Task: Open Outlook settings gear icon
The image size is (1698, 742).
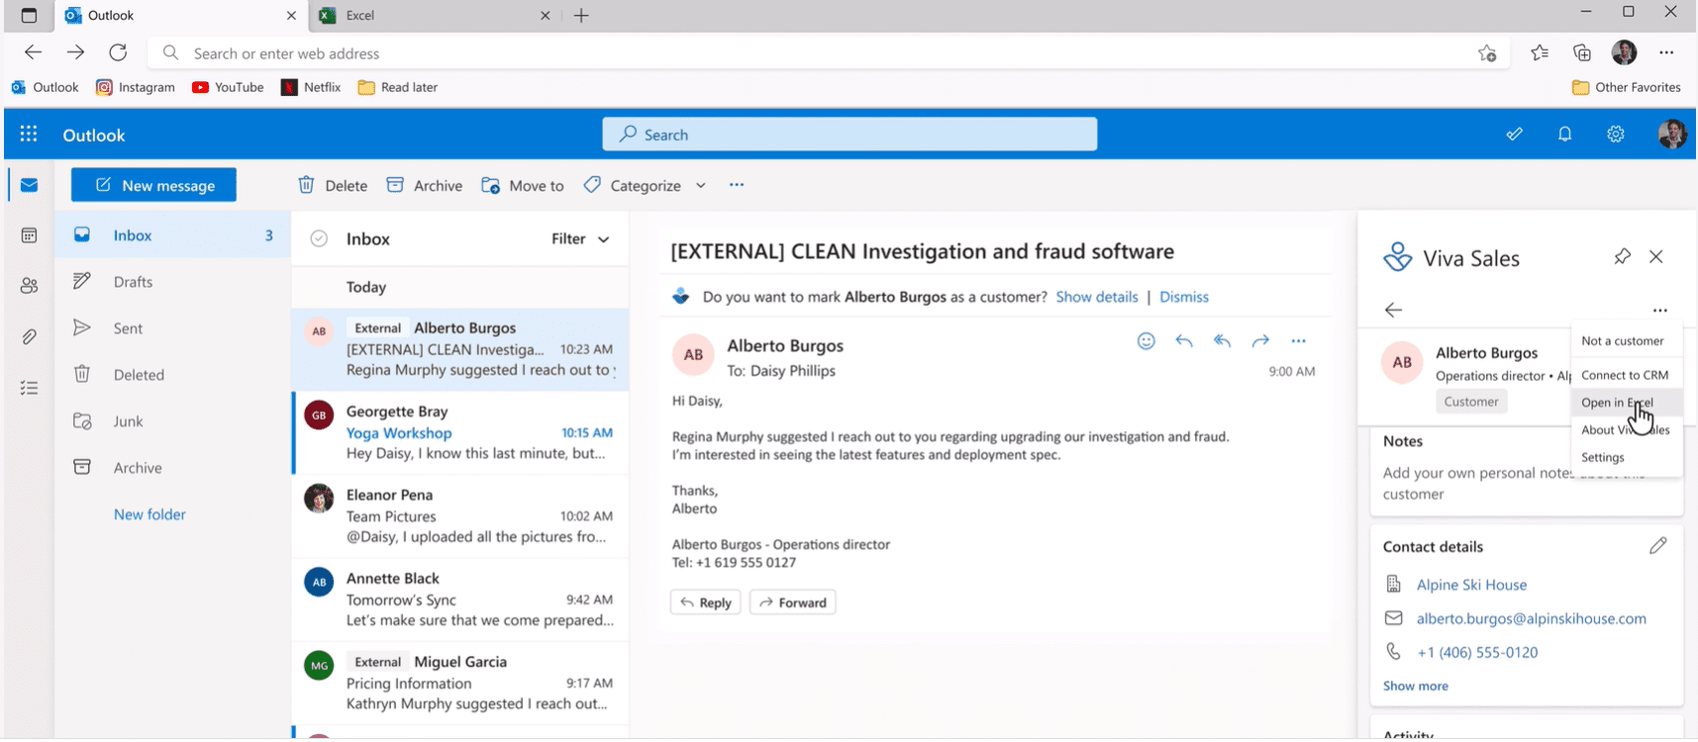Action: pyautogui.click(x=1616, y=135)
